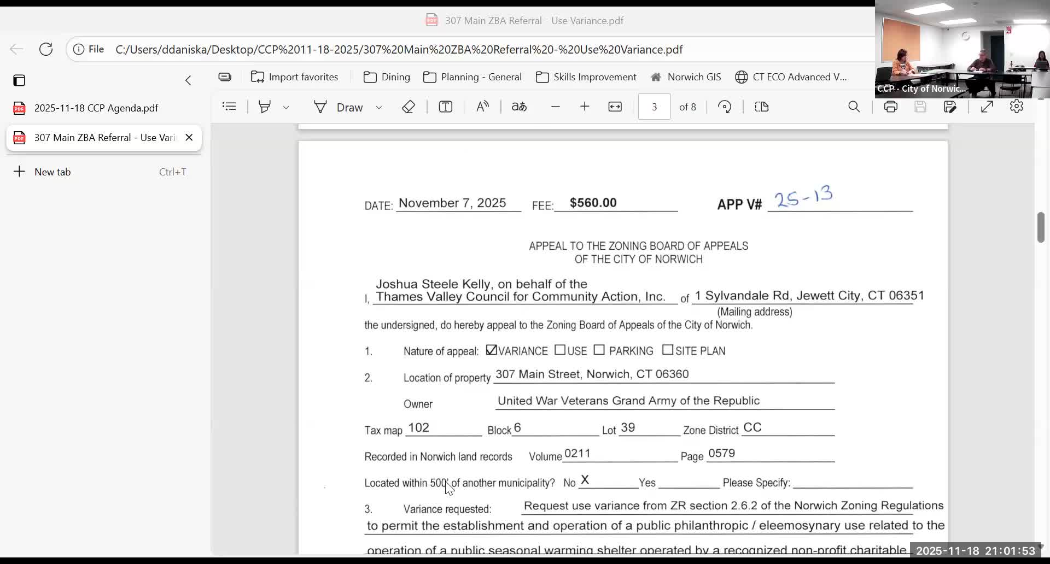Toggle the Page view layout
Viewport: 1050px width, 564px height.
pyautogui.click(x=762, y=107)
